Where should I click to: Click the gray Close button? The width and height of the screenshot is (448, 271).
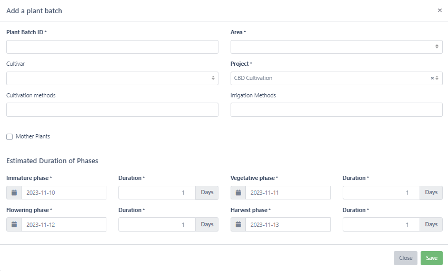(x=405, y=258)
